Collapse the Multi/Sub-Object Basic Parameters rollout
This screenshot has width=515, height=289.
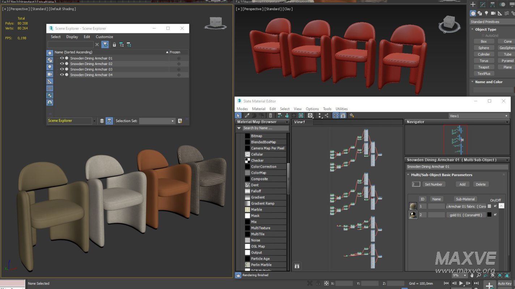pyautogui.click(x=408, y=174)
